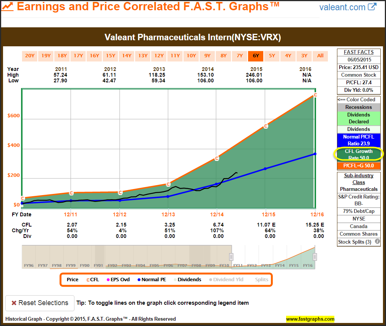Click the active 6Y tab

[x=256, y=56]
